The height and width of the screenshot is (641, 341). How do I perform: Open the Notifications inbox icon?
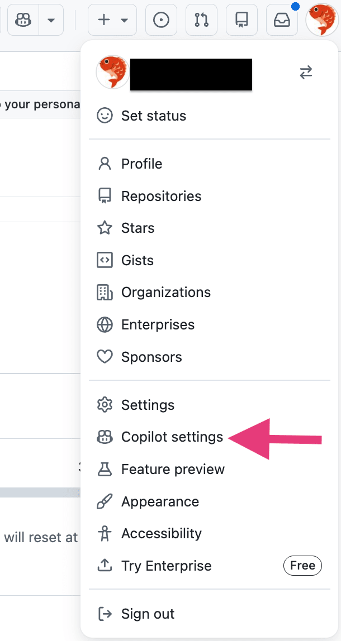tap(282, 20)
